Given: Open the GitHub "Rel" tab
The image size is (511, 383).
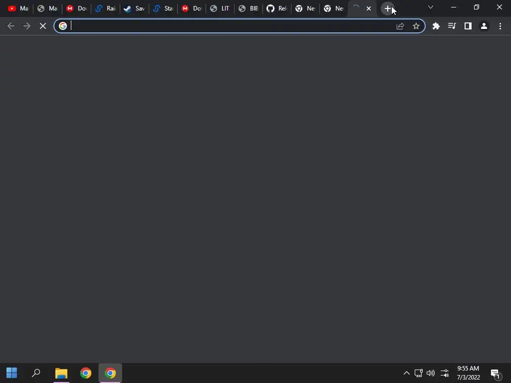Looking at the screenshot, I should click(276, 8).
